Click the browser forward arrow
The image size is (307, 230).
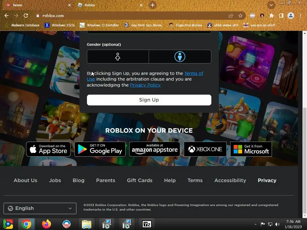(x=16, y=16)
